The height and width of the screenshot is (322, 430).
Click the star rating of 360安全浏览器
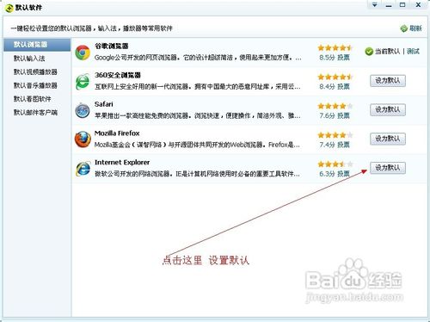click(x=335, y=77)
